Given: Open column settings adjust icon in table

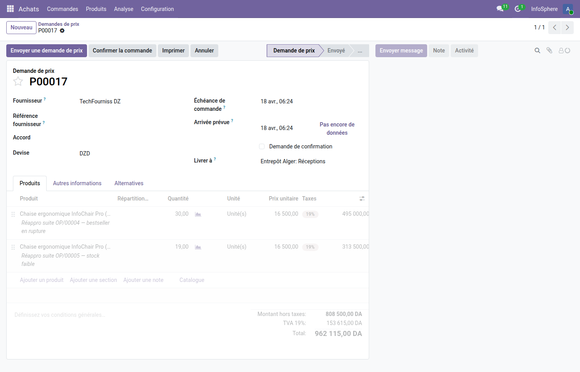Looking at the screenshot, I should [362, 199].
